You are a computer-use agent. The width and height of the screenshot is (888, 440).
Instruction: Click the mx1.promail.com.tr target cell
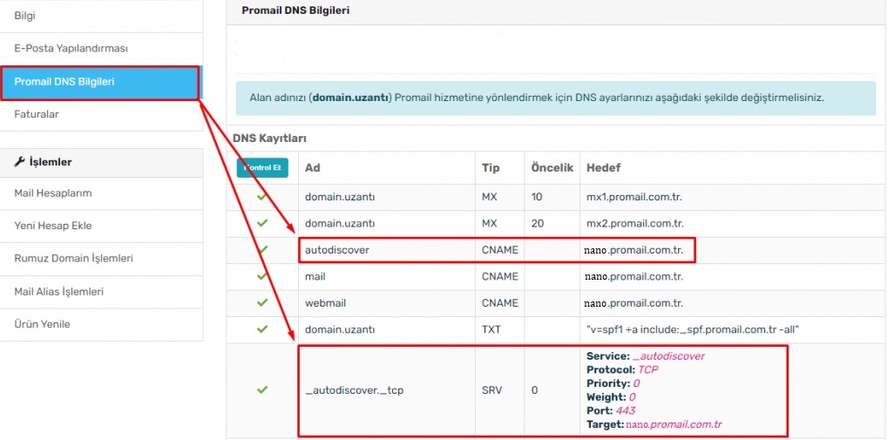click(x=634, y=197)
